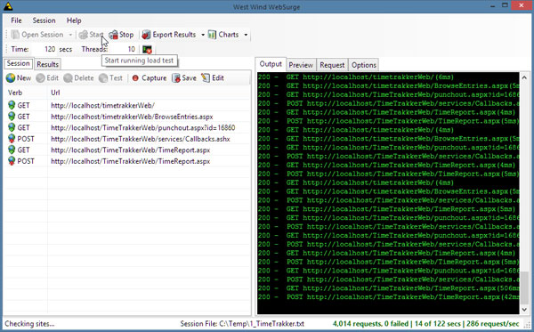The image size is (534, 332).
Task: Click the output scrollbar down arrow
Action: pos(524,310)
